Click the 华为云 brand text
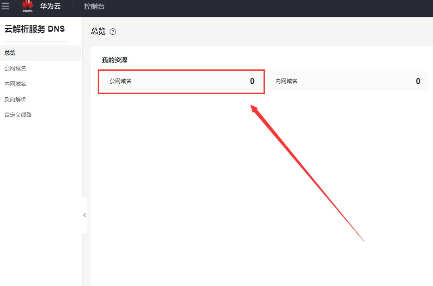The width and height of the screenshot is (433, 286). (x=50, y=6)
